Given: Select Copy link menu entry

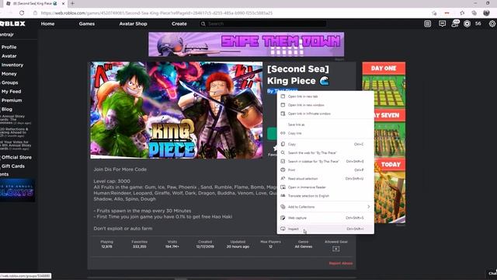Looking at the screenshot, I should [325, 133].
